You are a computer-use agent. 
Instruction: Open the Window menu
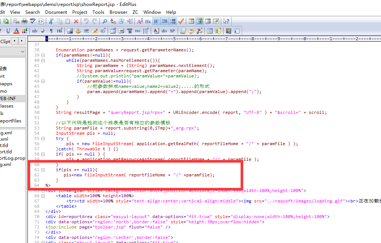pyautogui.click(x=152, y=12)
